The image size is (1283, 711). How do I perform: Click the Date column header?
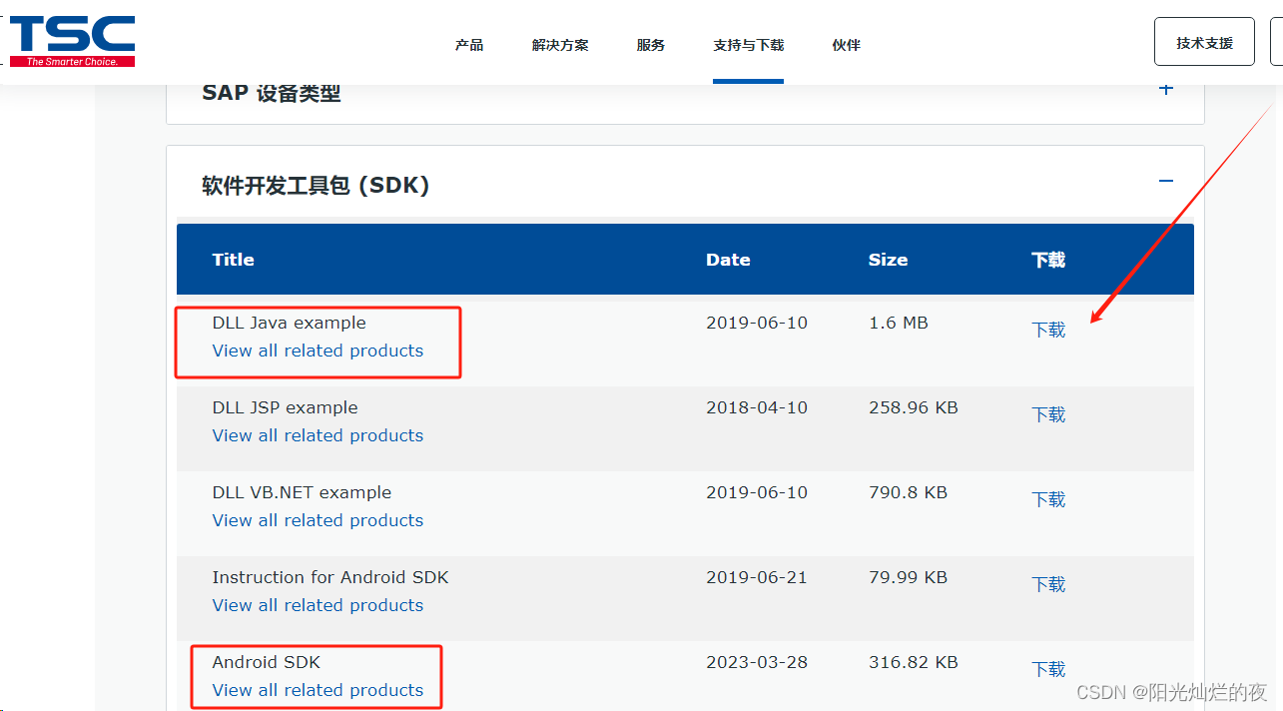(728, 259)
